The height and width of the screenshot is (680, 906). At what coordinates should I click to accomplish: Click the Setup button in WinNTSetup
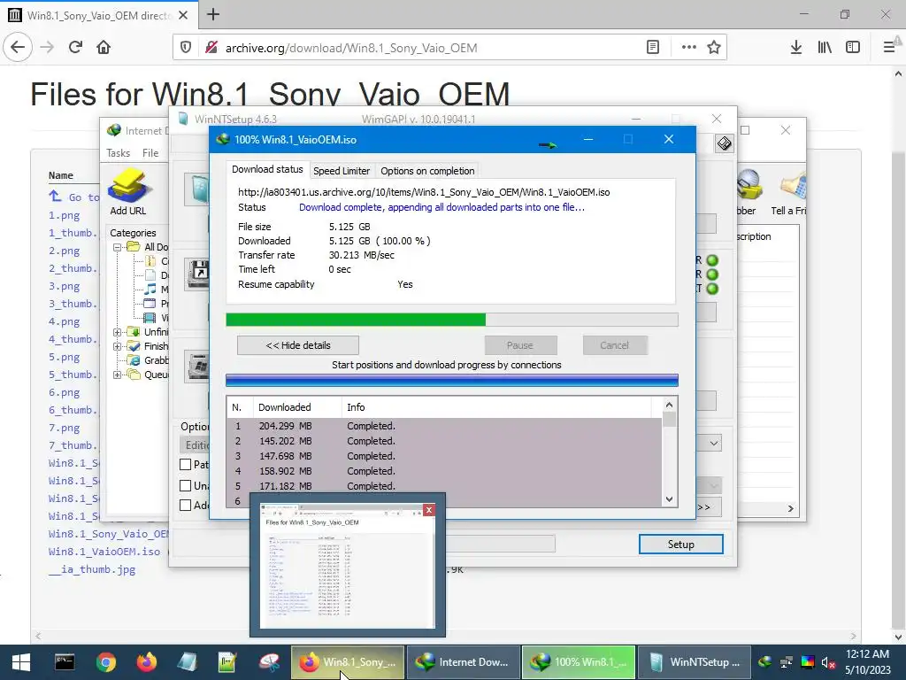[680, 545]
